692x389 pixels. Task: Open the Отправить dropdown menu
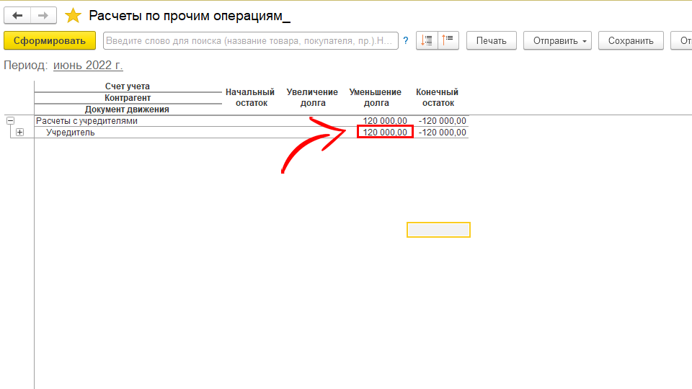(556, 40)
